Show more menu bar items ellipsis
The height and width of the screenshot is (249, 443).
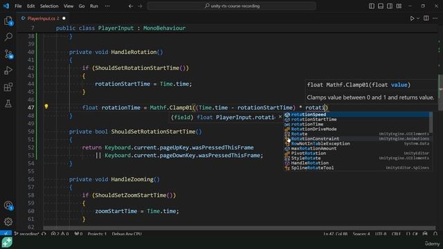[x=107, y=6]
